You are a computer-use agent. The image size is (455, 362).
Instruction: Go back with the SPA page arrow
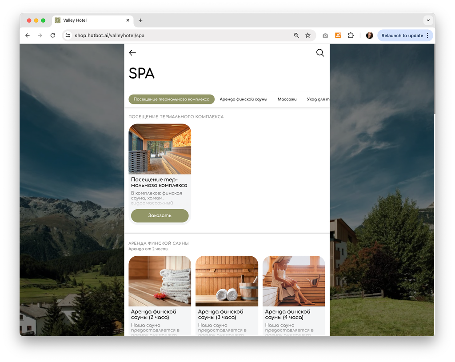coord(132,52)
